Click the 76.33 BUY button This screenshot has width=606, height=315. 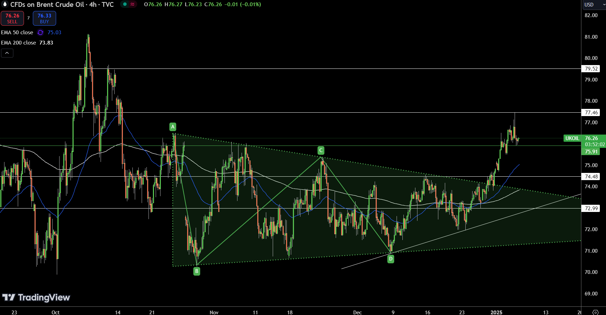[x=44, y=18]
